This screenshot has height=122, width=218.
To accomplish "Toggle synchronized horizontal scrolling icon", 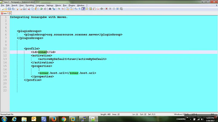I will pyautogui.click(x=71, y=9).
